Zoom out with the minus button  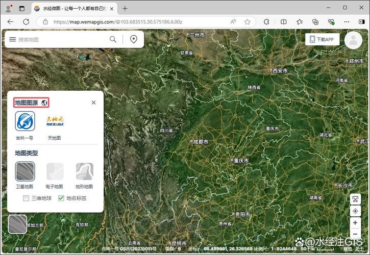(x=355, y=234)
